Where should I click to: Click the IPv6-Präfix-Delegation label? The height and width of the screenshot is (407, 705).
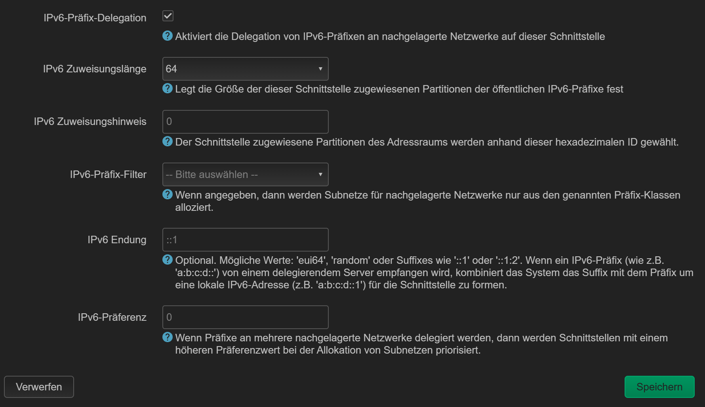click(x=95, y=18)
